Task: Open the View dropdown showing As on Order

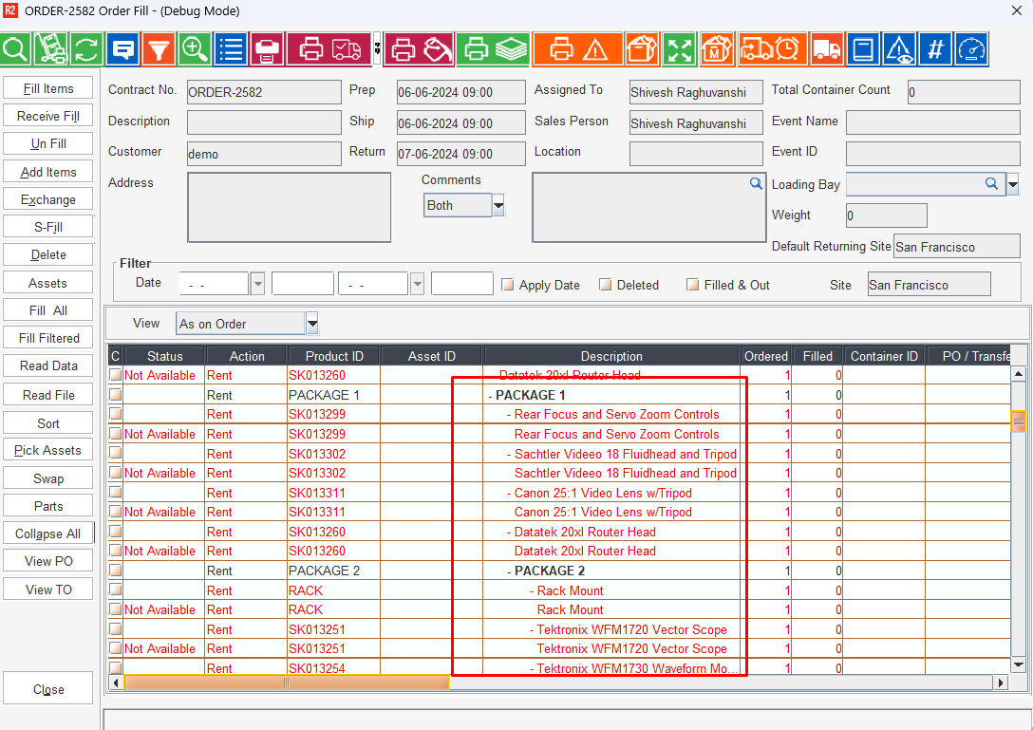Action: [312, 324]
